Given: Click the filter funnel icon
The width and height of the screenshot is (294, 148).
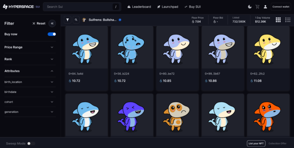Looking at the screenshot, I should point(67,20).
